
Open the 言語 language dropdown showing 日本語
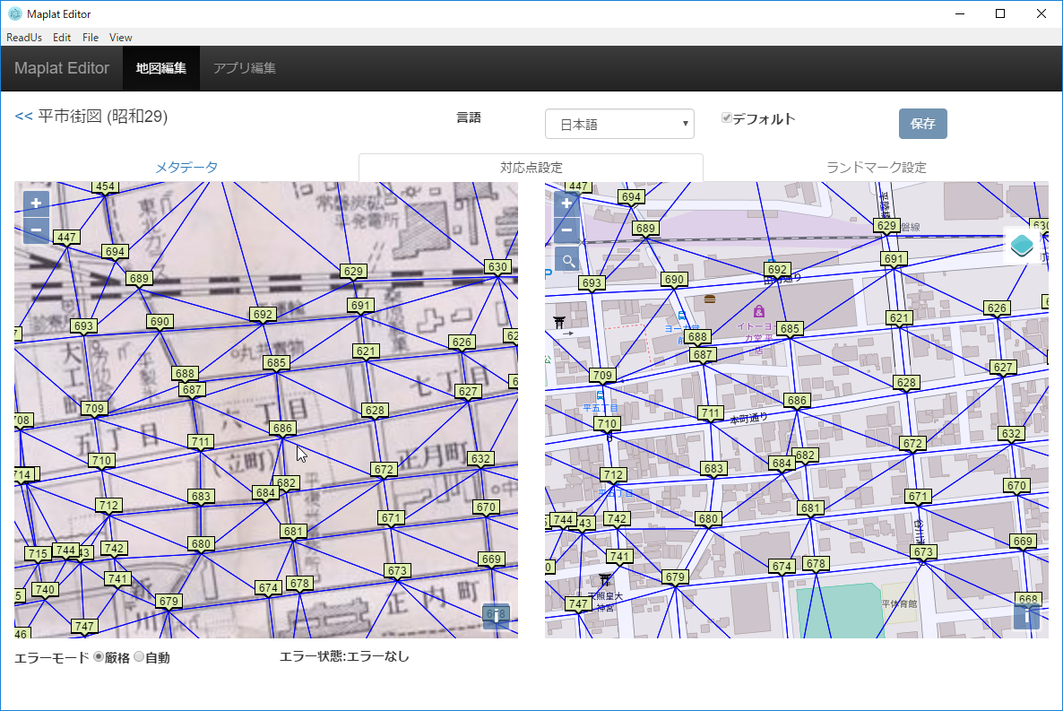(x=619, y=124)
